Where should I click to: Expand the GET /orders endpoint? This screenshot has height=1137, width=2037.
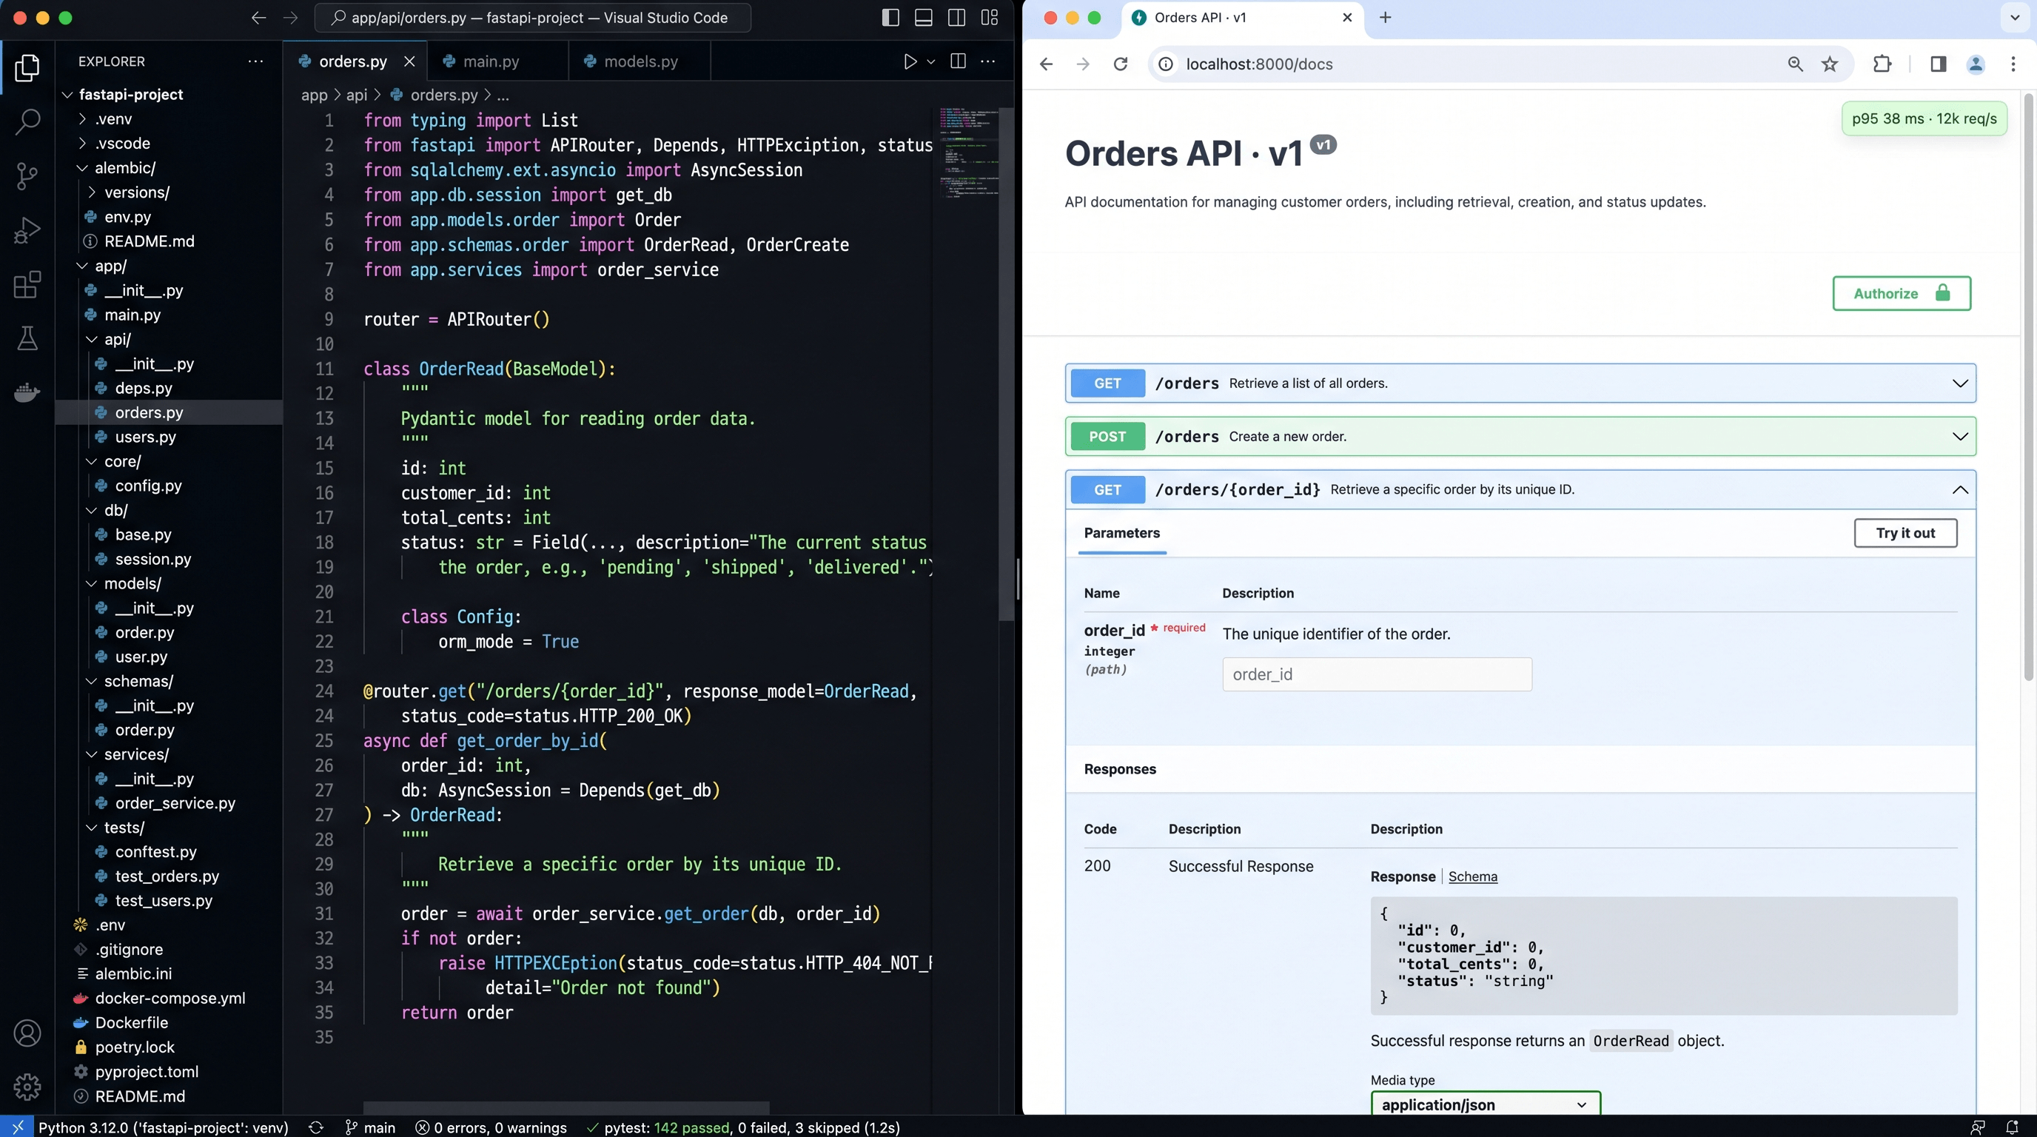(x=1520, y=383)
